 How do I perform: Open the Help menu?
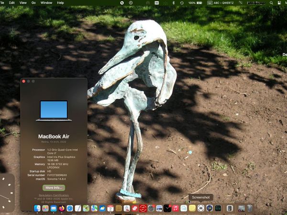[x=60, y=3]
